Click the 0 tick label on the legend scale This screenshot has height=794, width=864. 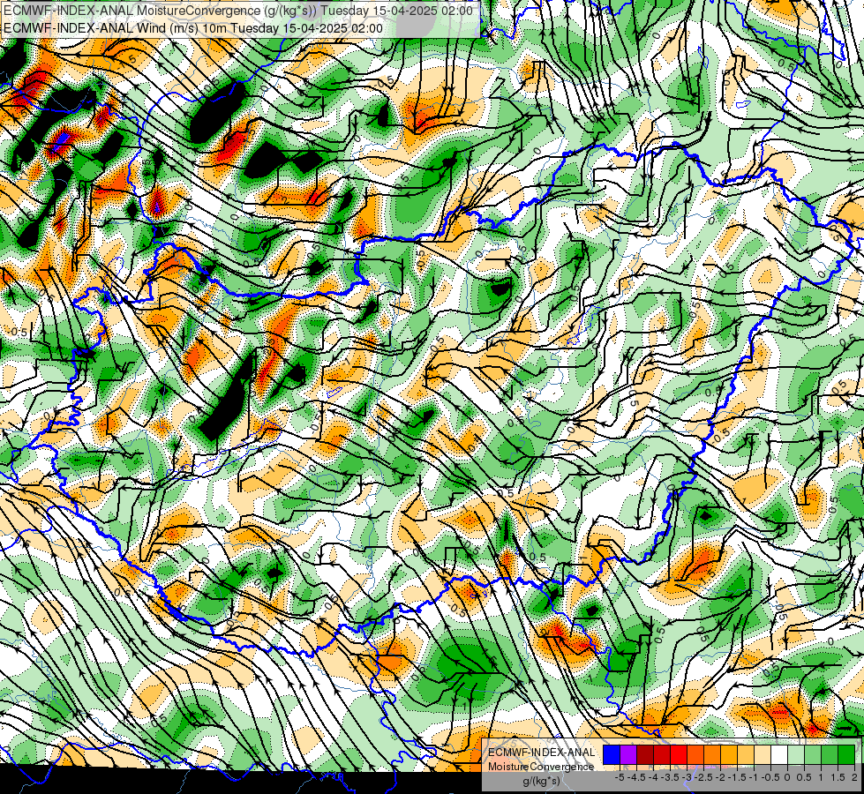pyautogui.click(x=787, y=777)
